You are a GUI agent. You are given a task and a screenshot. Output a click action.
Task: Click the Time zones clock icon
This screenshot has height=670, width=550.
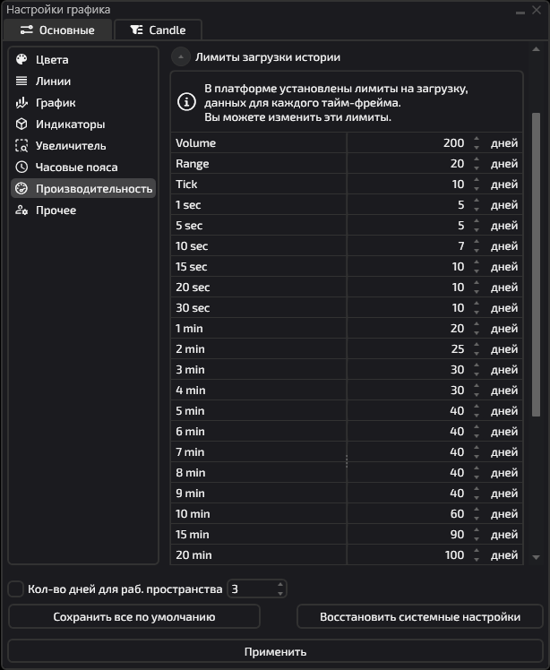point(21,167)
